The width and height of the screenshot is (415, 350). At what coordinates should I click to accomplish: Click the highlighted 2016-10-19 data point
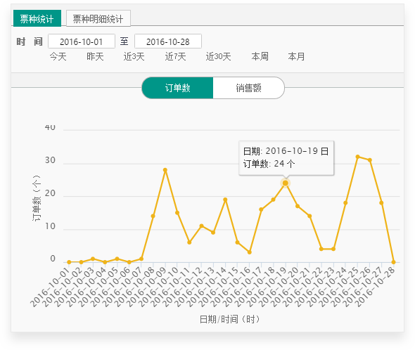[x=286, y=183]
